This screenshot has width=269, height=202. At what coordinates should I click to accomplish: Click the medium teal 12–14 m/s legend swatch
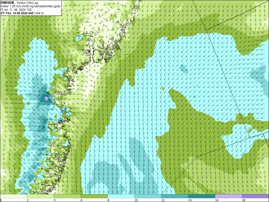pyautogui.click(x=175, y=196)
